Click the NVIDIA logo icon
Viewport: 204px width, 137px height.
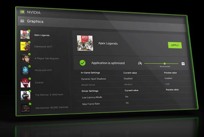point(22,12)
